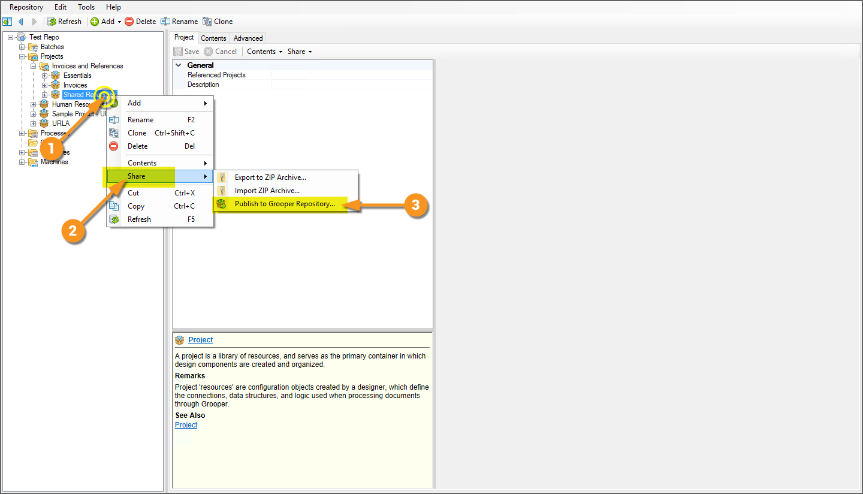This screenshot has width=863, height=494.
Task: Click the Description property field
Action: point(351,85)
